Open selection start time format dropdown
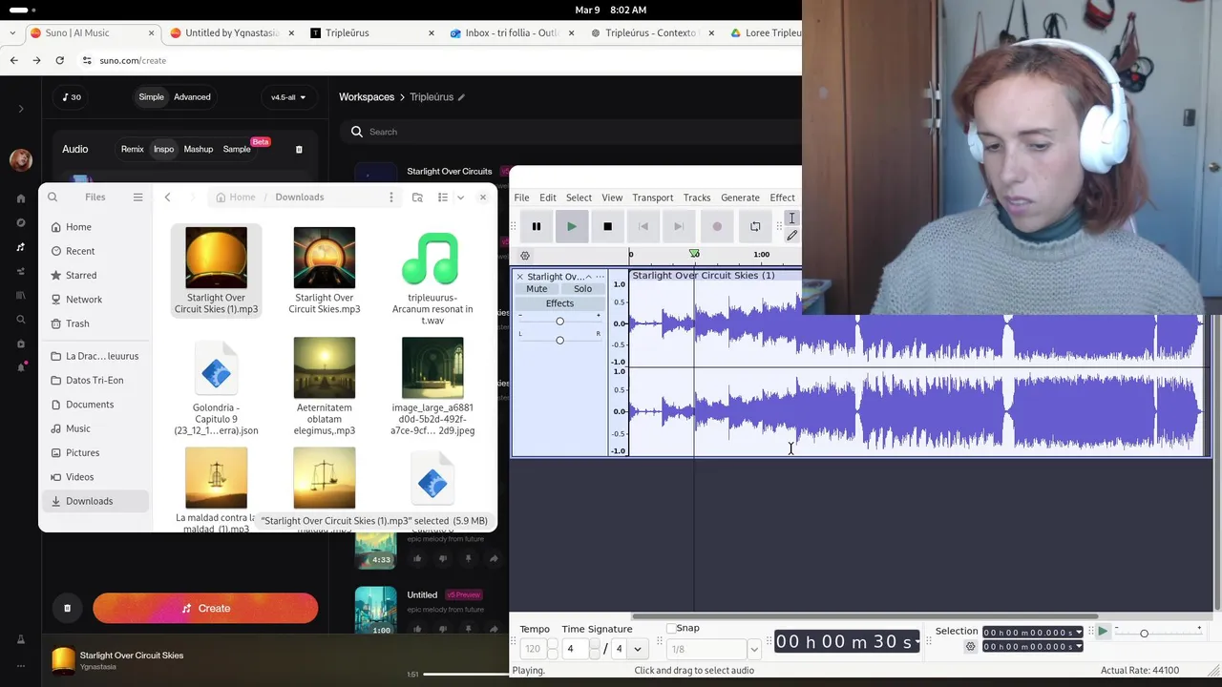1222x687 pixels. [x=1079, y=632]
